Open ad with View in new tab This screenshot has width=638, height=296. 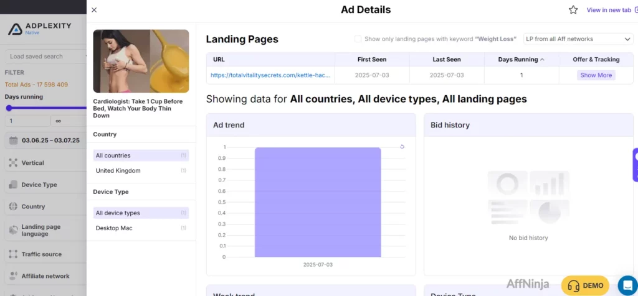608,10
